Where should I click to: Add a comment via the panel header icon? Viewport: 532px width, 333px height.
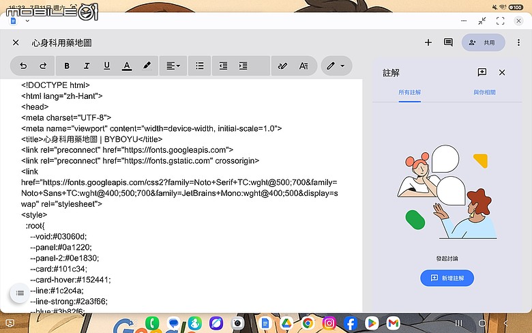[482, 72]
